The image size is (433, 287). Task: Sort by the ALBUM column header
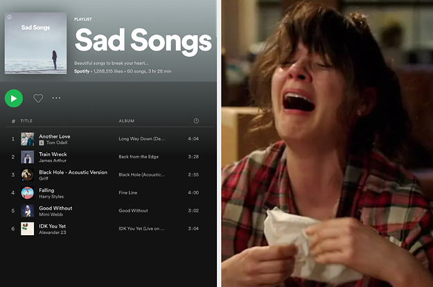(127, 121)
